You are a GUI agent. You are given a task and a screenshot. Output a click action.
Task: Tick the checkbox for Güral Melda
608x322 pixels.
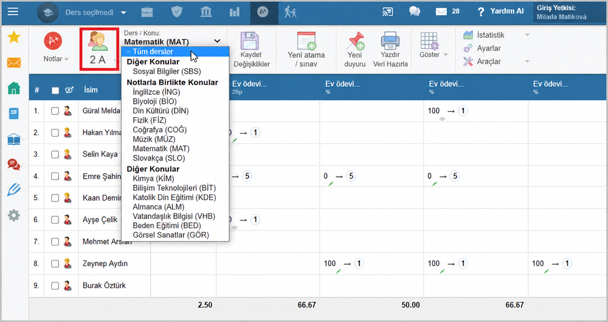coord(55,111)
